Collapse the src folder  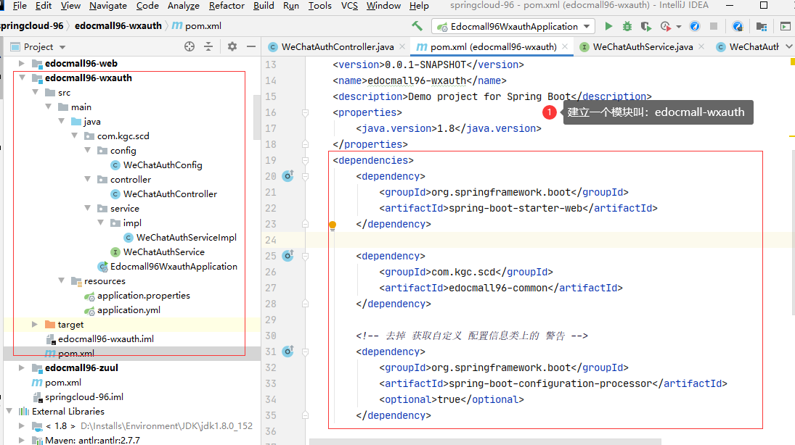click(35, 93)
